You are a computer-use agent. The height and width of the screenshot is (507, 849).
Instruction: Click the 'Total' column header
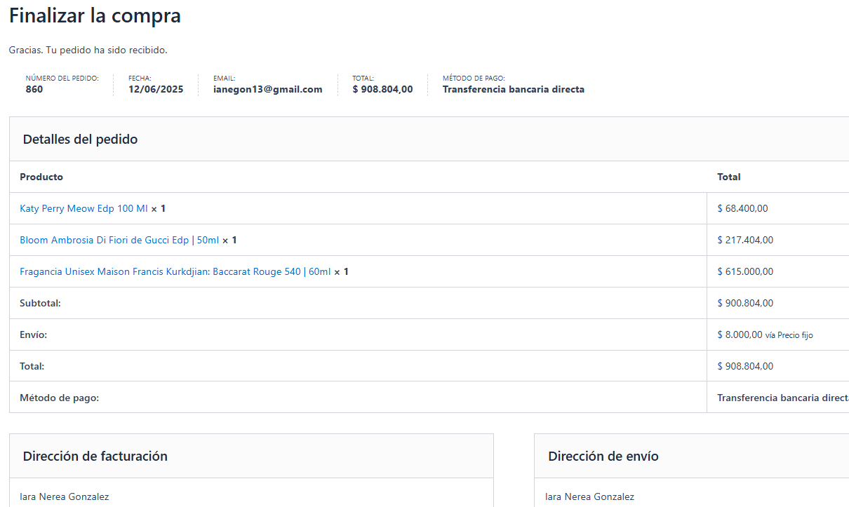coord(728,177)
